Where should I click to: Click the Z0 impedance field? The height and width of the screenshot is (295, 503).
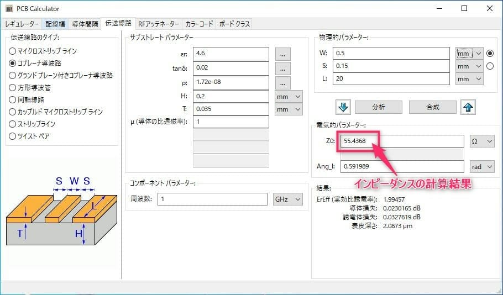point(402,141)
